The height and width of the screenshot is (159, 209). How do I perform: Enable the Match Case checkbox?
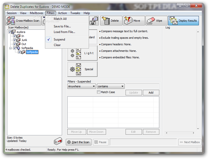pyautogui.click(x=98, y=92)
